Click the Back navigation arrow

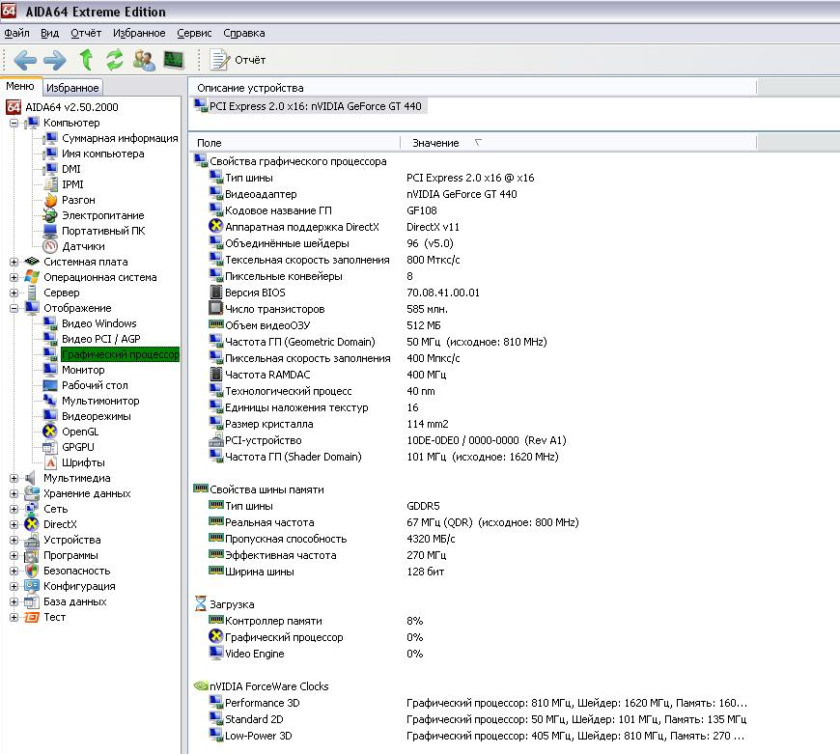click(25, 60)
